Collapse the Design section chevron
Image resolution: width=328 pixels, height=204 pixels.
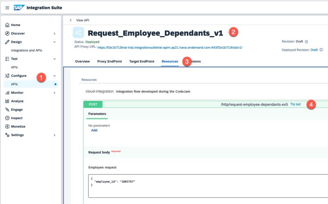(x=55, y=42)
